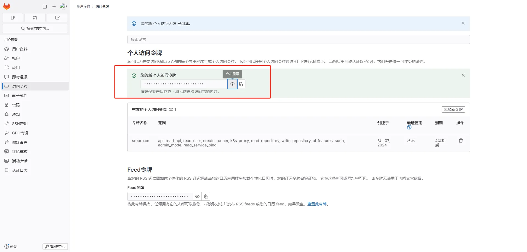
Task: Dismiss the 已创建 info alert
Action: [x=463, y=23]
